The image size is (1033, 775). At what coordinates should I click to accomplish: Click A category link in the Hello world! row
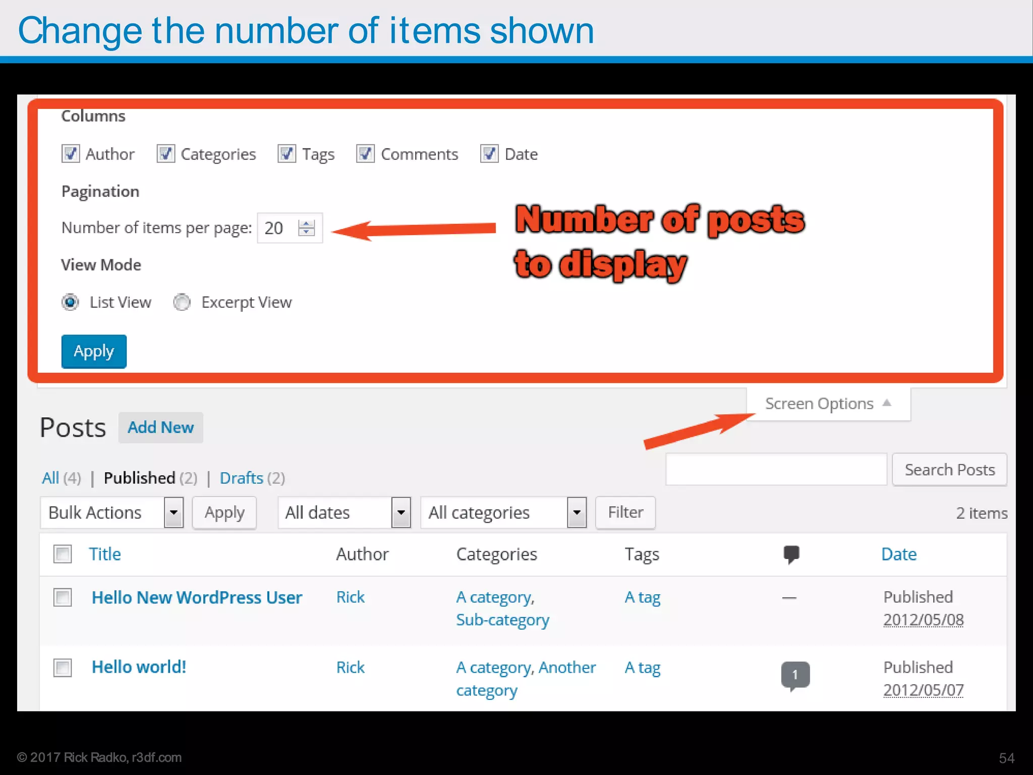click(493, 668)
